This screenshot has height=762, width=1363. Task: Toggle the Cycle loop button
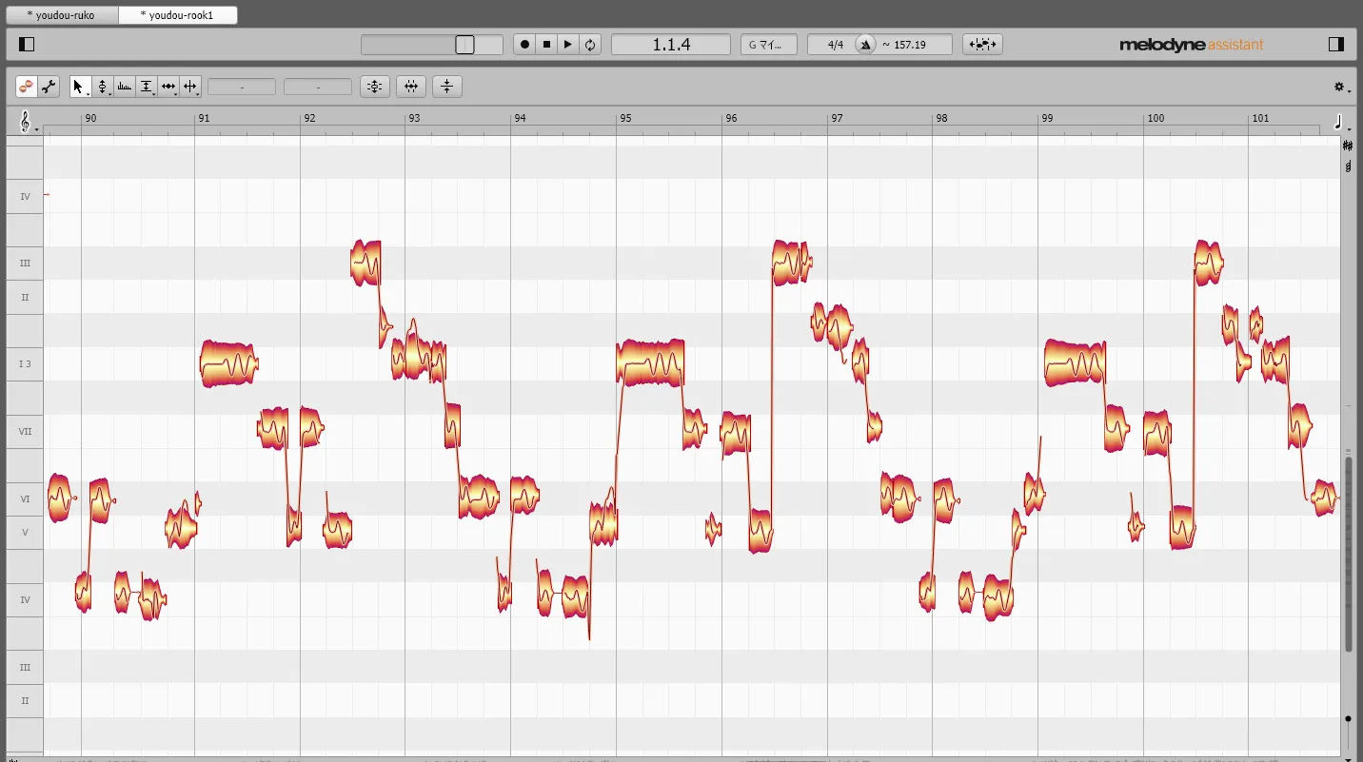[590, 45]
